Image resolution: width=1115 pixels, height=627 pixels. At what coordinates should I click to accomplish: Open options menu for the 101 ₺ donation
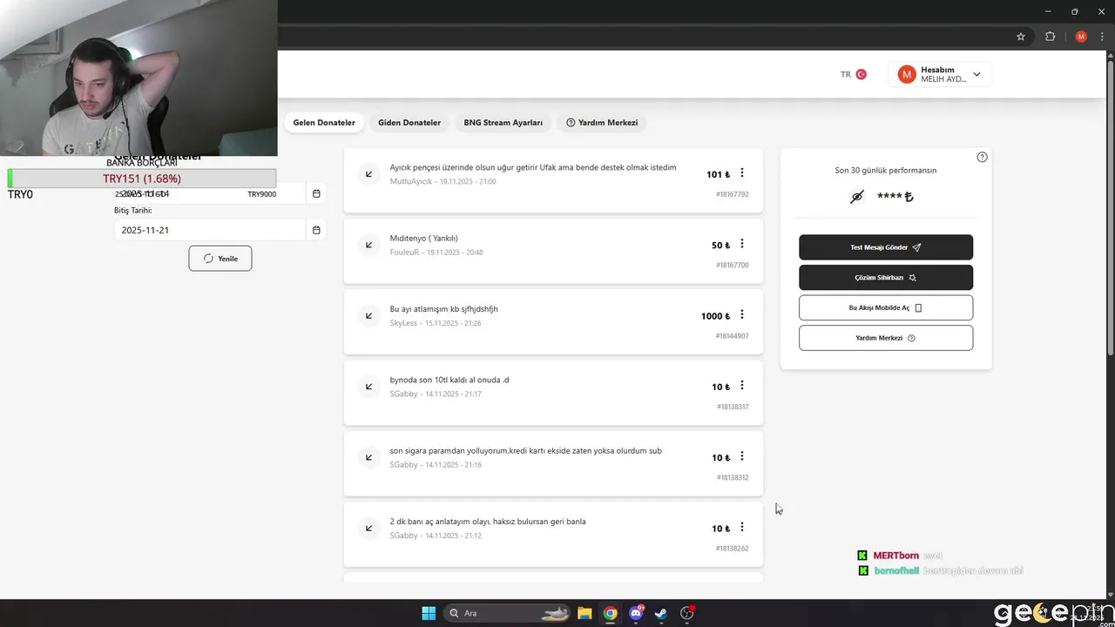pos(742,173)
